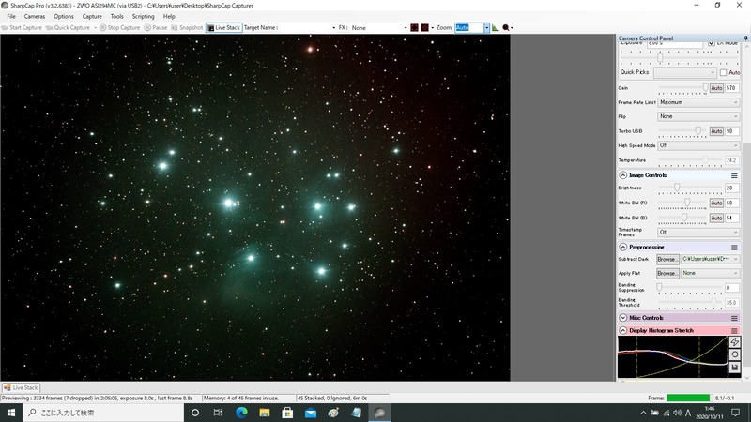Open the Cameras menu

point(35,16)
